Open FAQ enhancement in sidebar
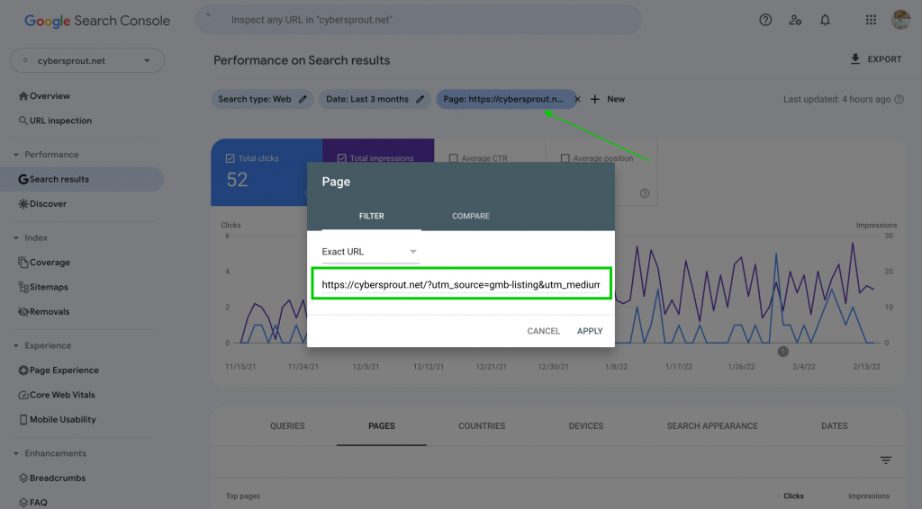Viewport: 922px width, 509px height. click(33, 503)
